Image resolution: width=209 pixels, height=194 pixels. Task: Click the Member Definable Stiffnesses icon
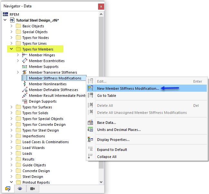click(x=25, y=89)
